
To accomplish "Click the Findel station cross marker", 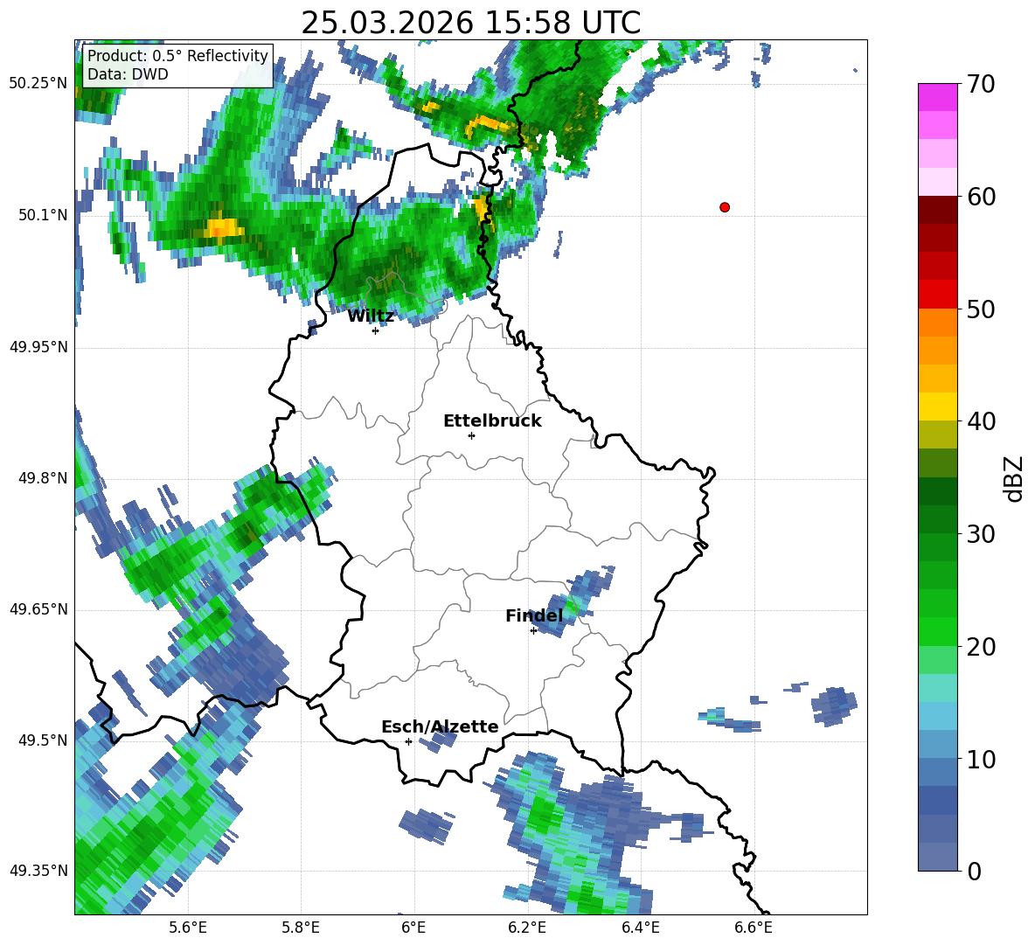I will click(533, 631).
